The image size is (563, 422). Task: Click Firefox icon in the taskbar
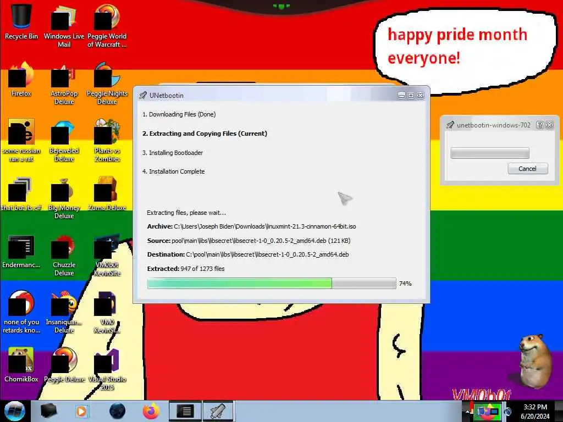tap(151, 411)
